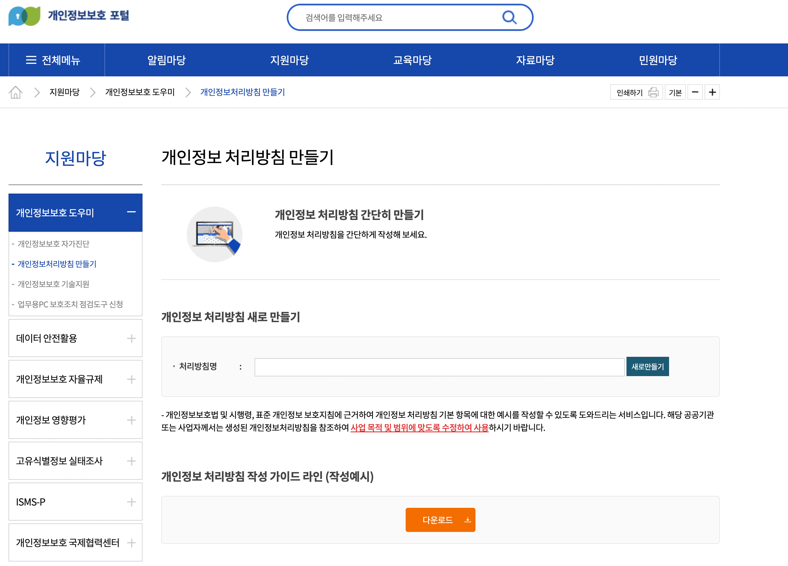Decrease font size with minus icon
This screenshot has height=566, width=788.
[695, 93]
